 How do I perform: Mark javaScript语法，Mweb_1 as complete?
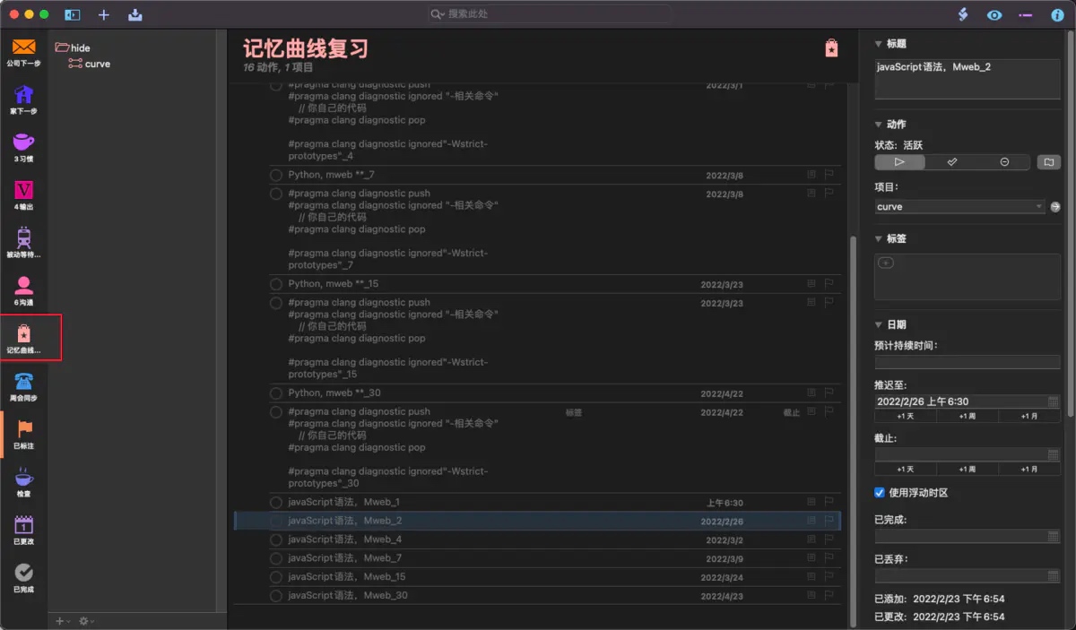276,503
